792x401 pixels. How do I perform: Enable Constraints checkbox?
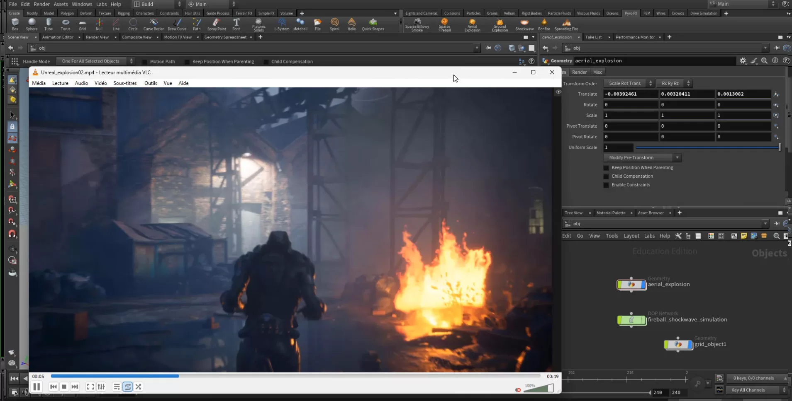(x=606, y=185)
